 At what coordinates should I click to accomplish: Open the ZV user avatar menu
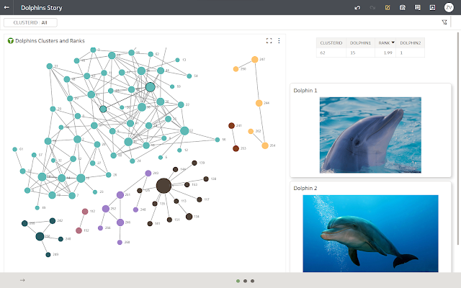point(449,7)
